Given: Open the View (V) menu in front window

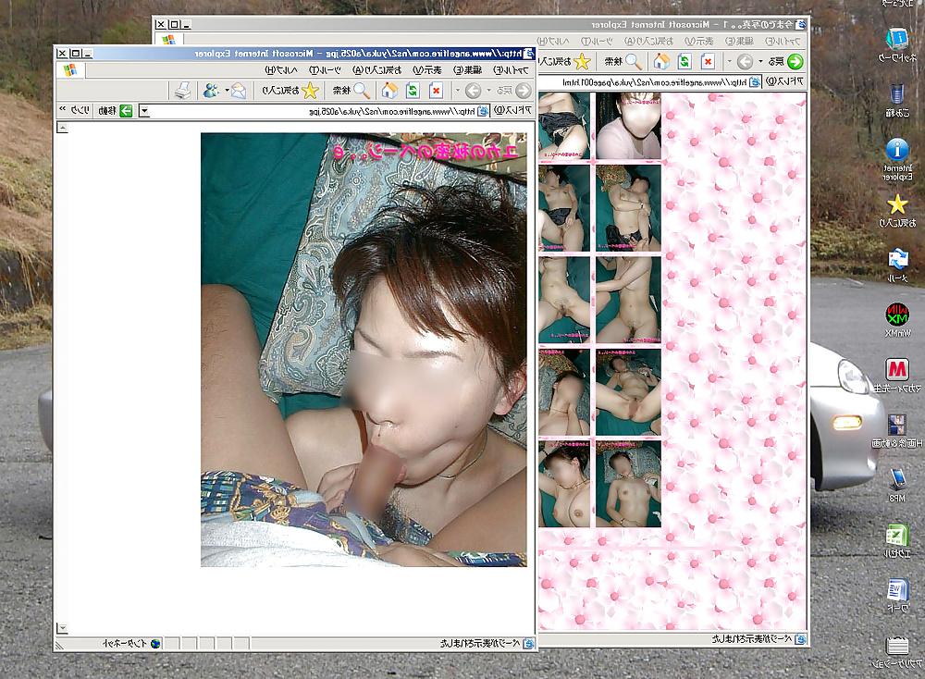Looking at the screenshot, I should click(x=426, y=70).
